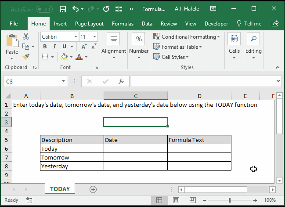Open the Editing magnifier group icon
This screenshot has height=207, width=285.
point(253,39)
